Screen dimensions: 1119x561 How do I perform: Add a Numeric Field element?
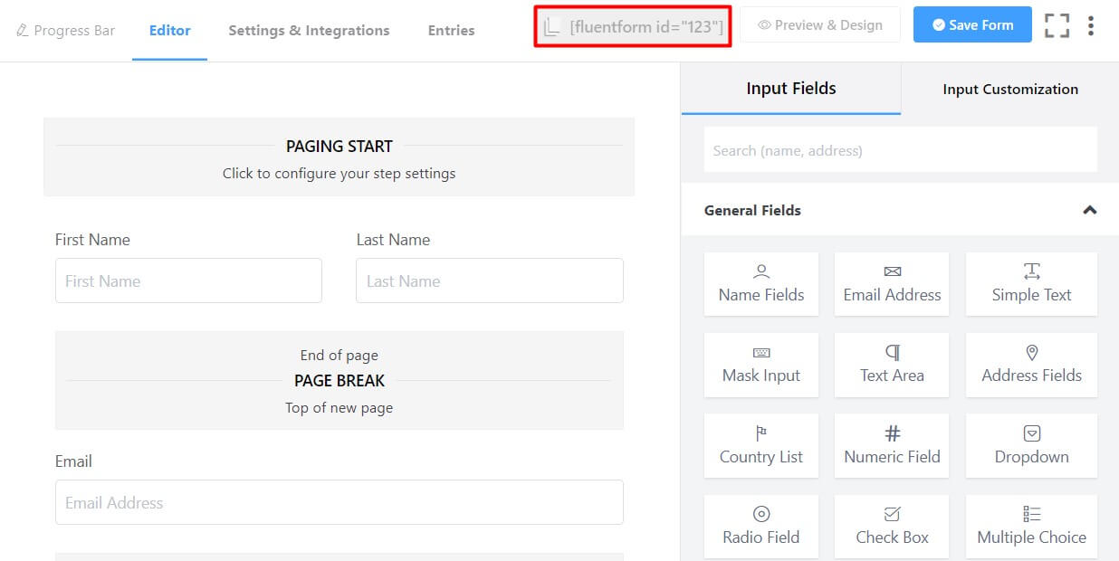(891, 445)
